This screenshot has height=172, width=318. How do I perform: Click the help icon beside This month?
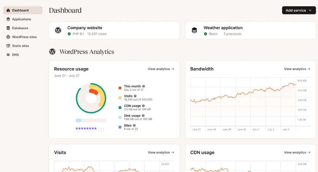(x=144, y=86)
